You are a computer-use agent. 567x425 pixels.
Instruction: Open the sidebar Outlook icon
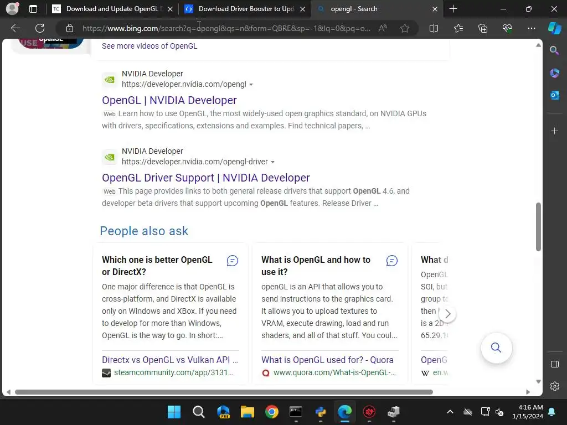point(554,95)
